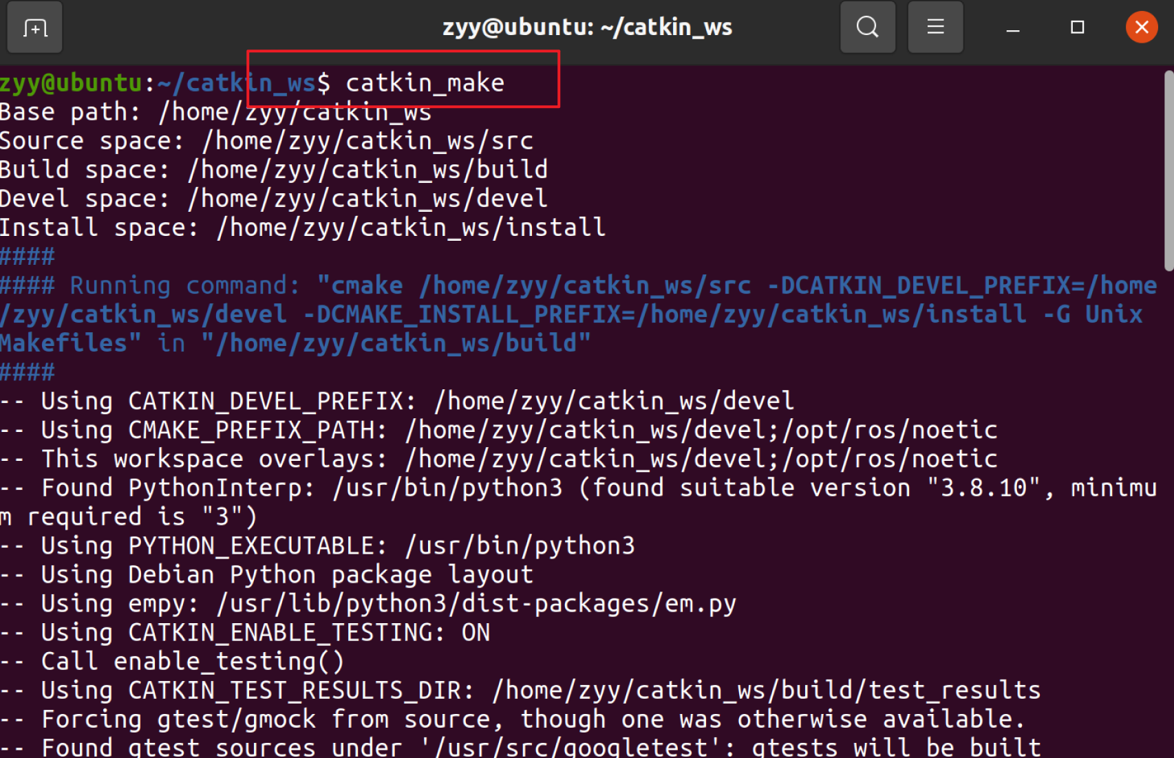Click the magnifying glass search icon
The height and width of the screenshot is (758, 1174).
[867, 28]
